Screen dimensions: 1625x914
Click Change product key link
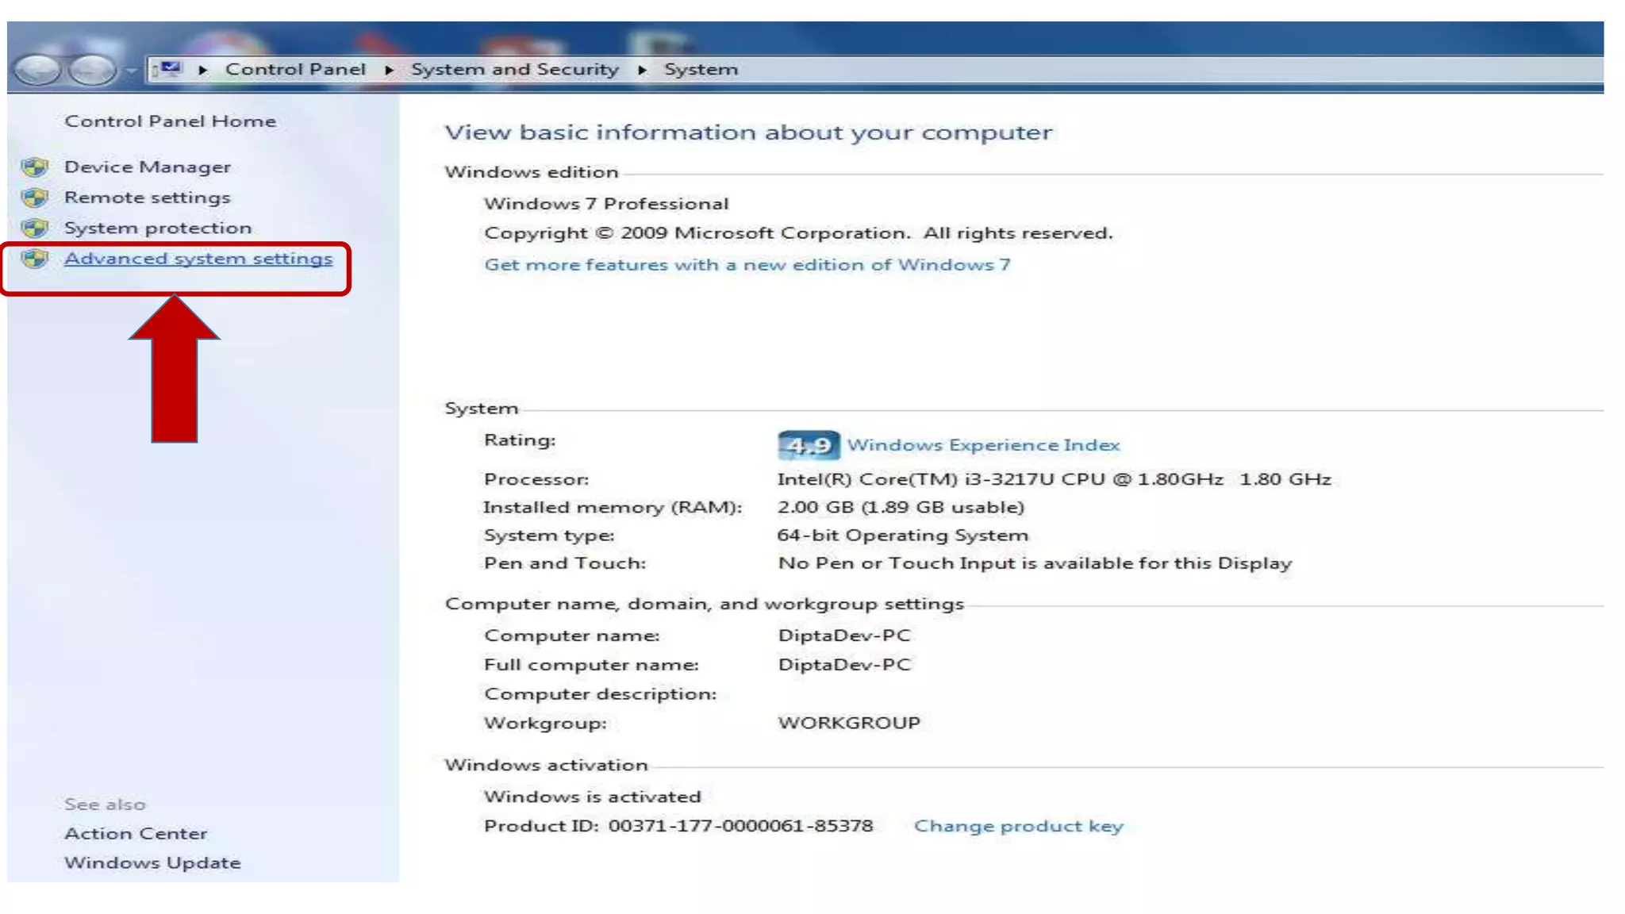[x=1018, y=827]
